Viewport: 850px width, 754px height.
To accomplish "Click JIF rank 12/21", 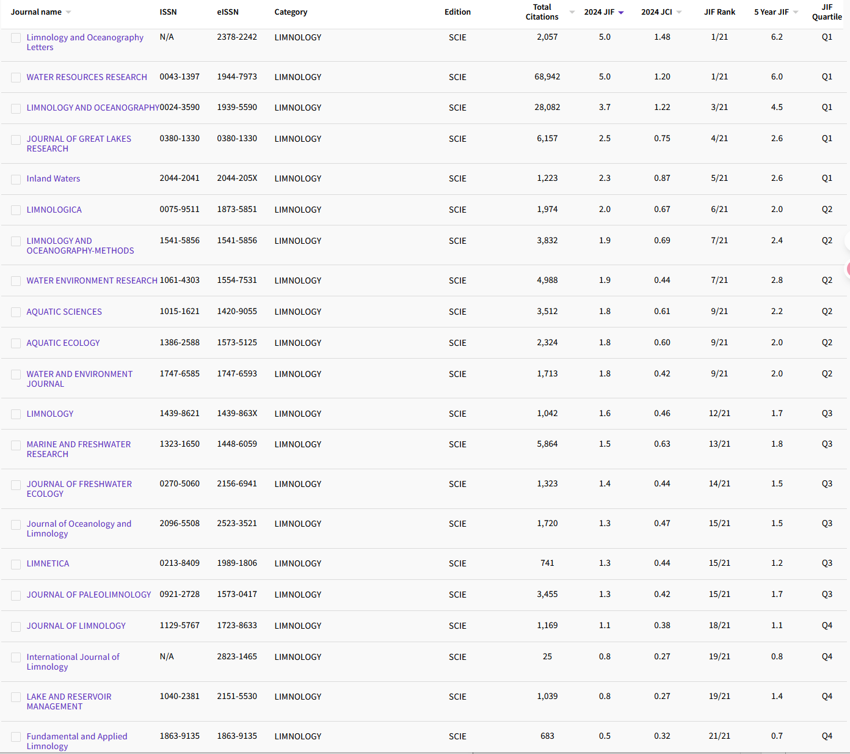I will pyautogui.click(x=719, y=414).
